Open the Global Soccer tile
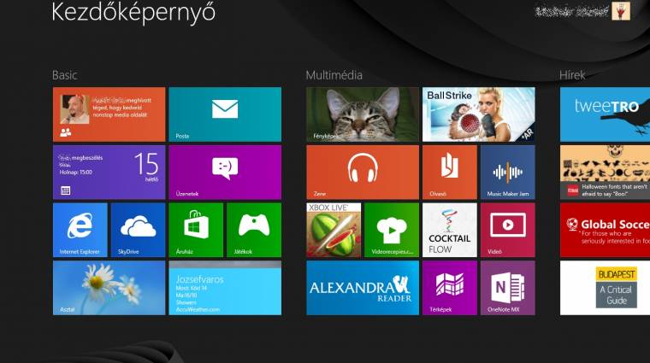 click(606, 230)
